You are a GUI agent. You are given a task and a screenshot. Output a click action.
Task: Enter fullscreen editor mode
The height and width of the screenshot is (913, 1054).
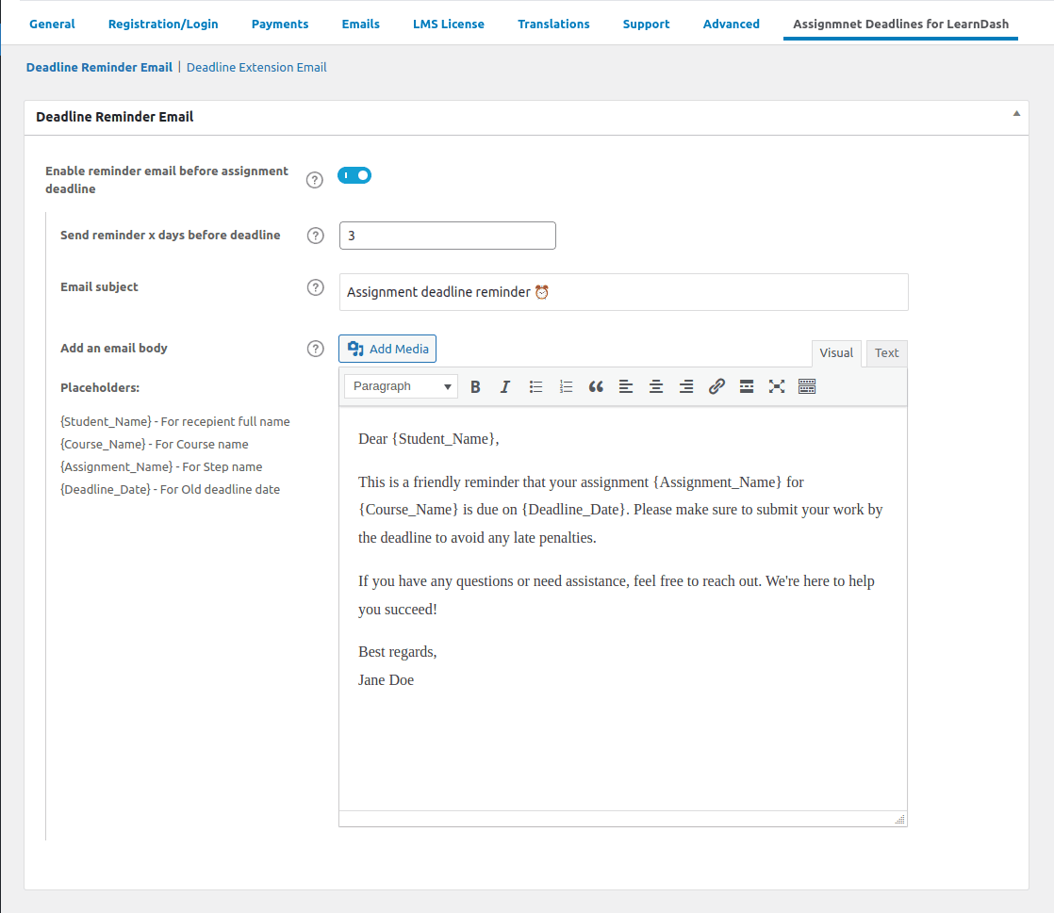[777, 386]
